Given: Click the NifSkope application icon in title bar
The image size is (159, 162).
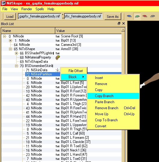Looking at the screenshot, I should pos(3,3).
